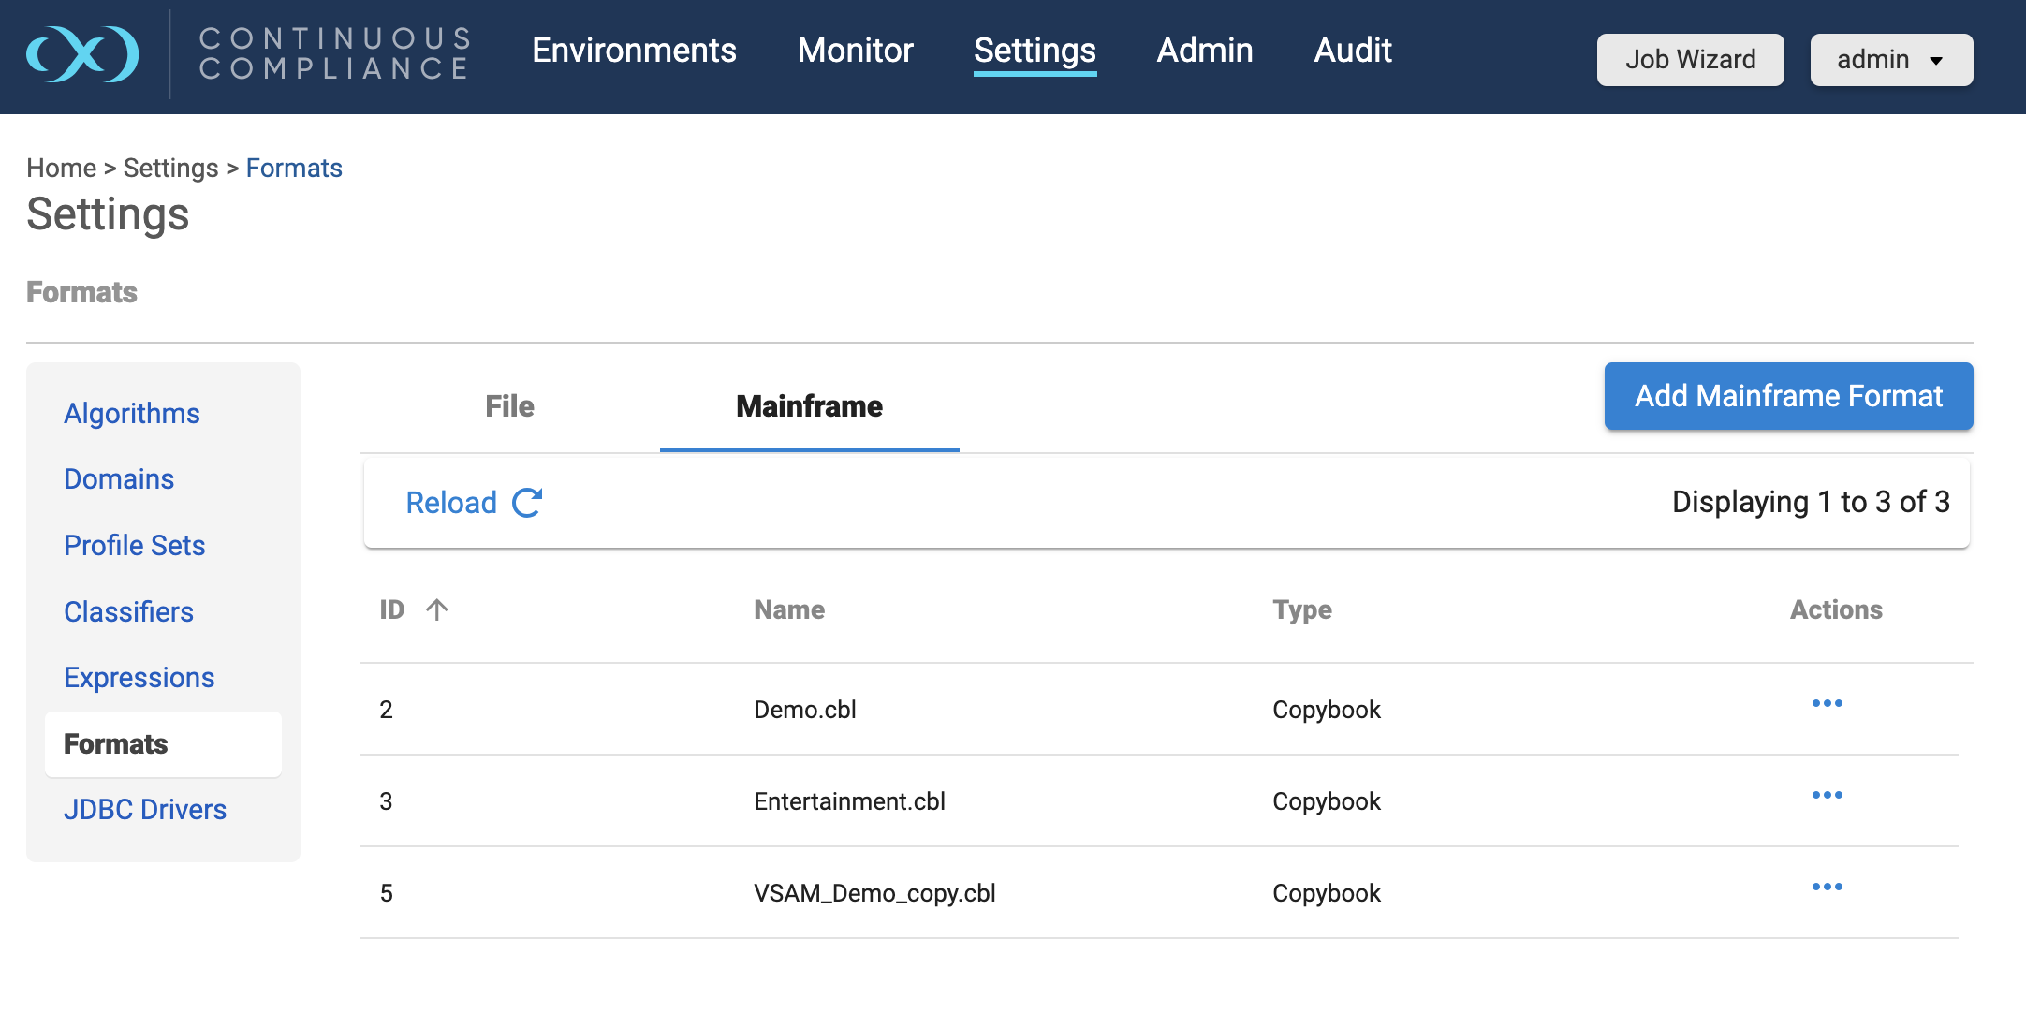Sort by the Name column header
This screenshot has width=2026, height=1013.
click(789, 609)
